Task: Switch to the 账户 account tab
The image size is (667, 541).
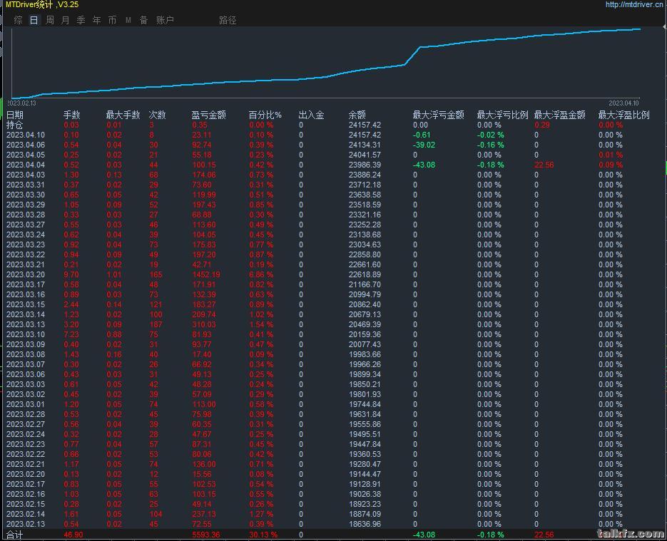Action: tap(165, 21)
